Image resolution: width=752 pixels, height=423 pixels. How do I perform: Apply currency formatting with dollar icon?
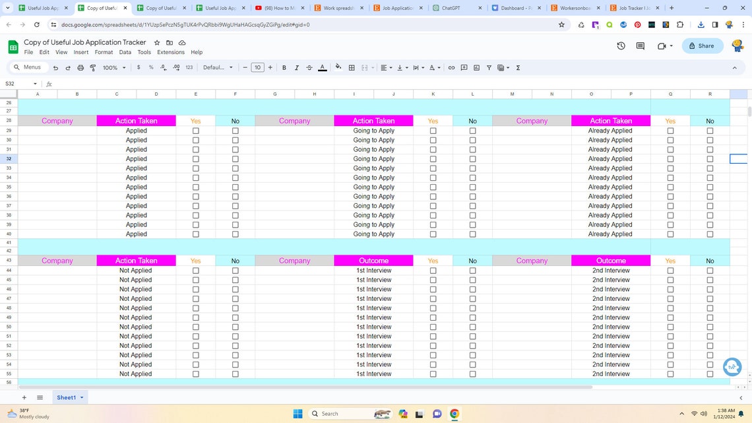tap(139, 67)
